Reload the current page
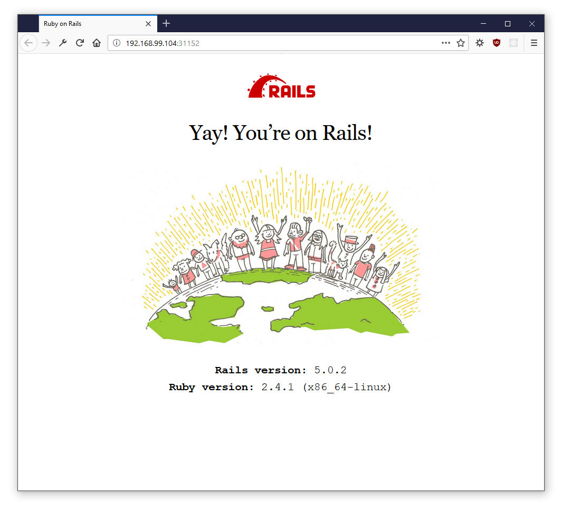This screenshot has width=561, height=509. (80, 43)
